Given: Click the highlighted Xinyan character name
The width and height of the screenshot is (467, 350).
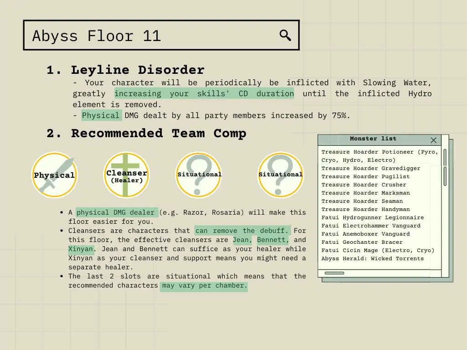Looking at the screenshot, I should [81, 249].
